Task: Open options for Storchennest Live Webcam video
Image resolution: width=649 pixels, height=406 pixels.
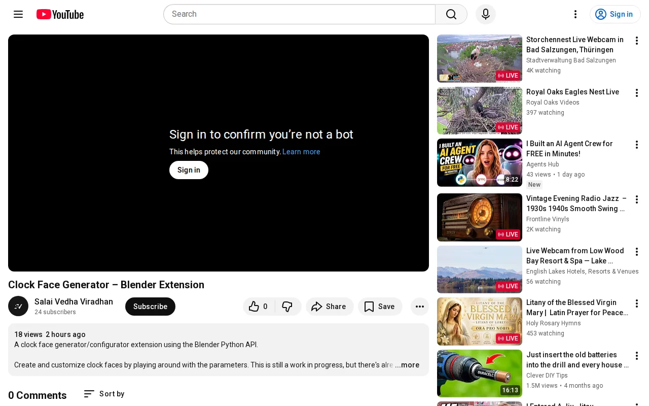Action: [637, 41]
